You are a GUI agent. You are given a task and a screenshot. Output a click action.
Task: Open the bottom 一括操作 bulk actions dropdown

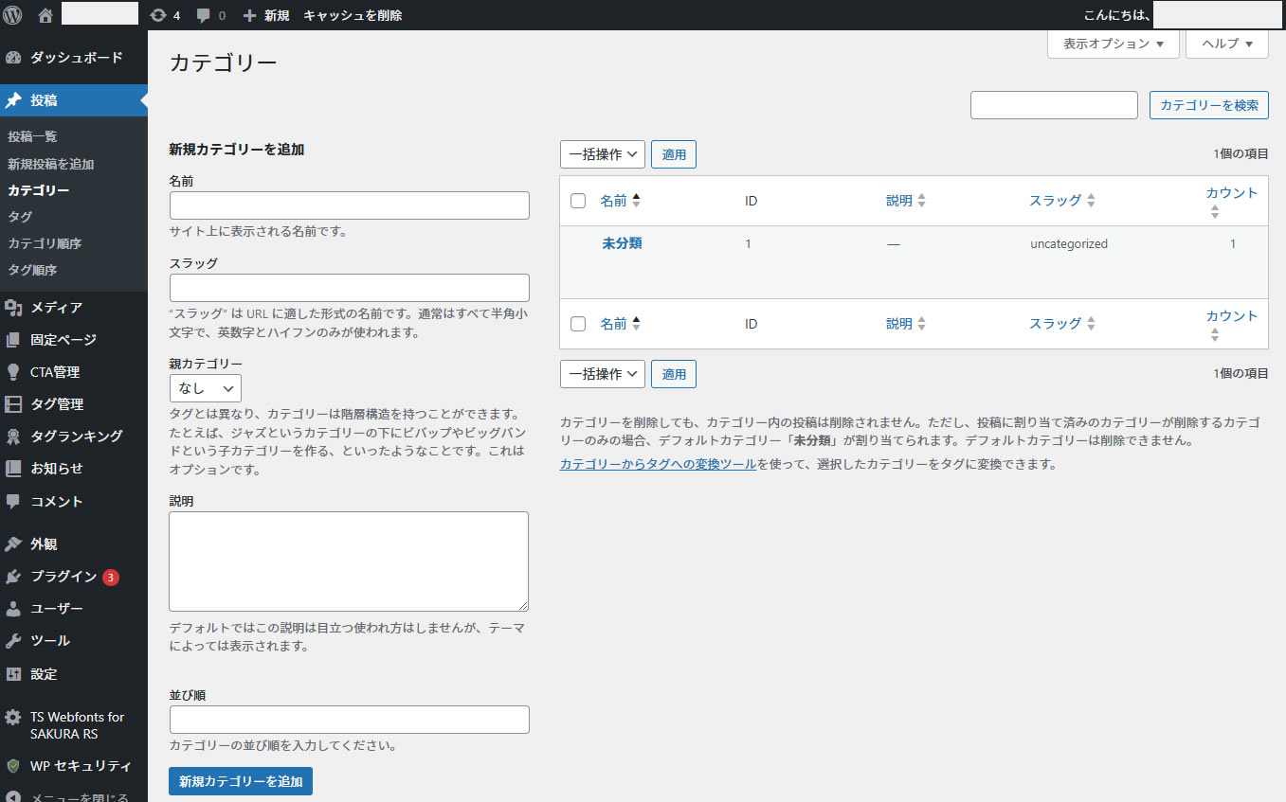(603, 374)
